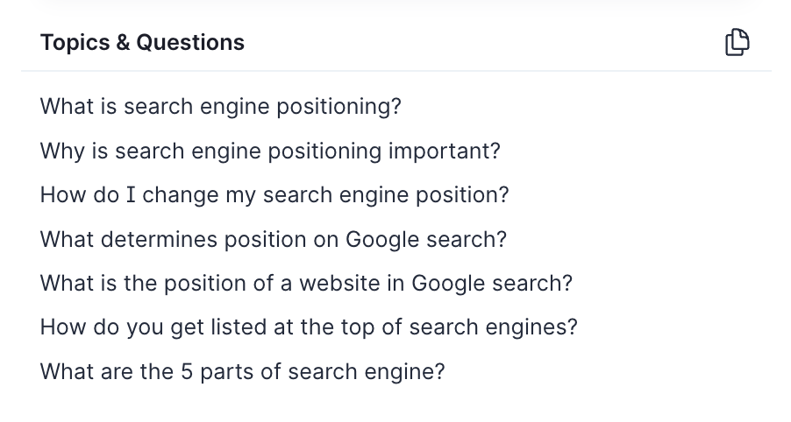Screen dimensions: 791x422
Task: Click the copy icon beside Topics & Questions
Action: coord(738,42)
